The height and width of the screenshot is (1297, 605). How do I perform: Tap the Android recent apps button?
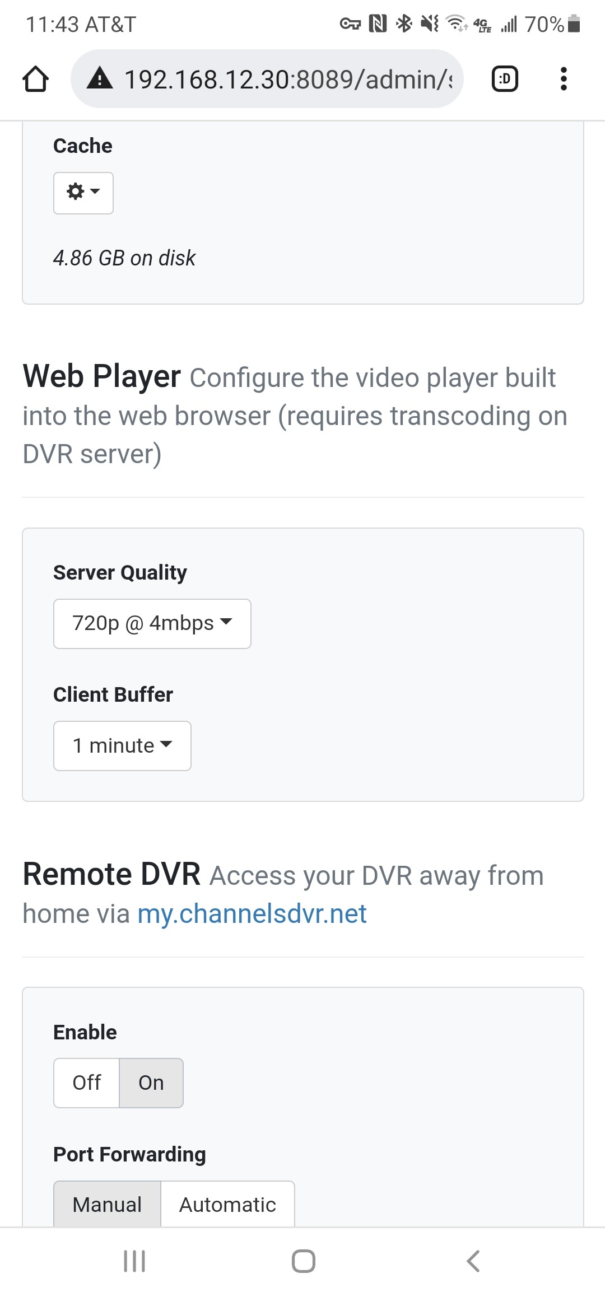pyautogui.click(x=134, y=1261)
